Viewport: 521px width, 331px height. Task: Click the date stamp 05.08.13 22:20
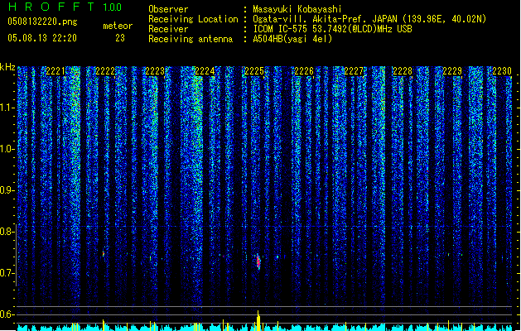(42, 38)
